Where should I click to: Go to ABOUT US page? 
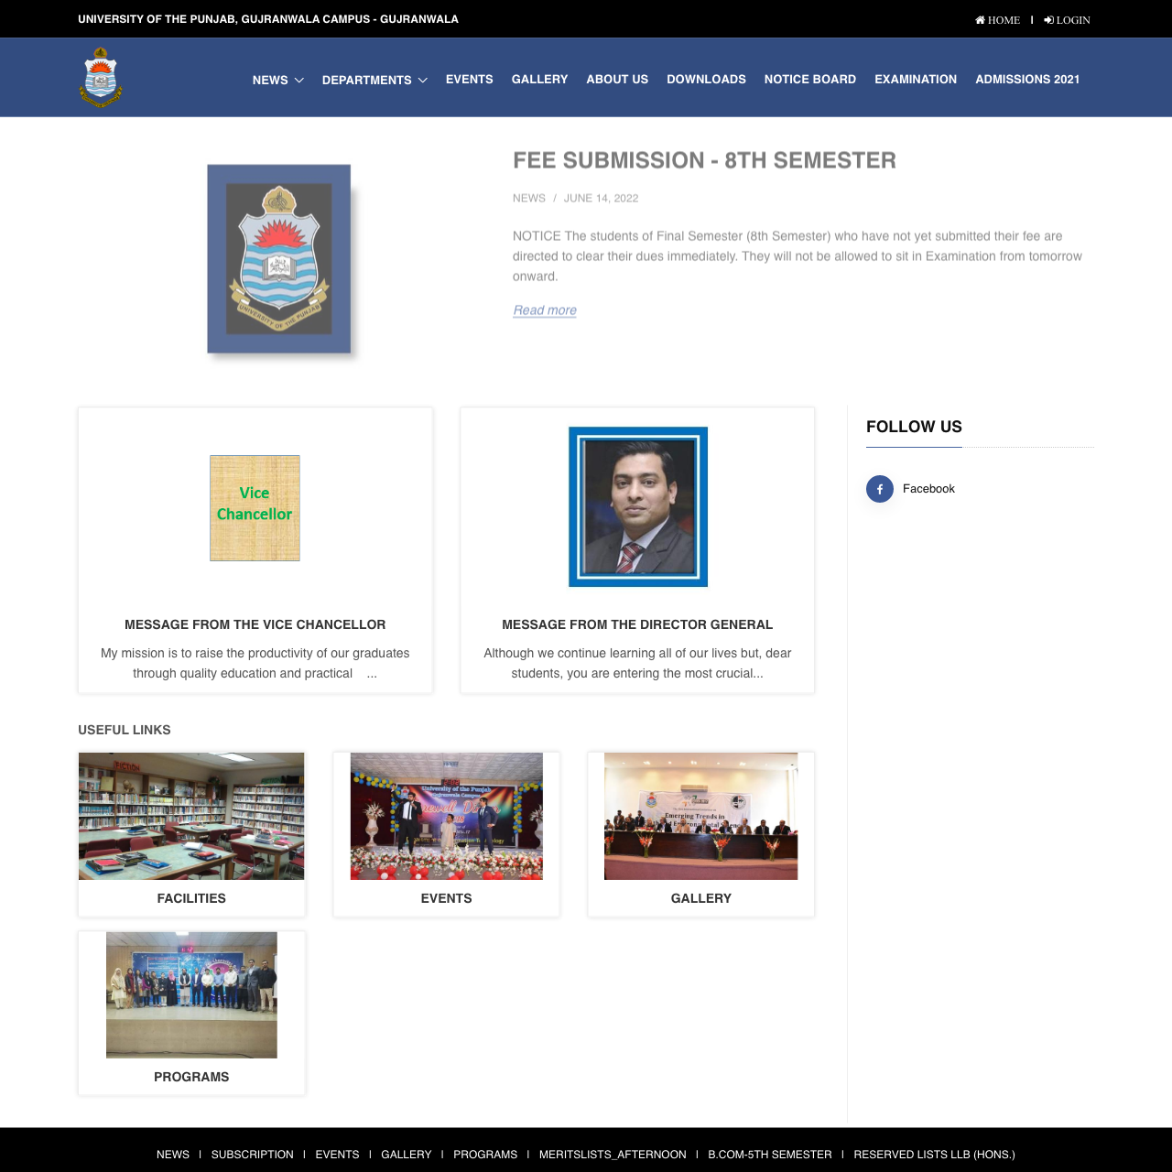(617, 80)
